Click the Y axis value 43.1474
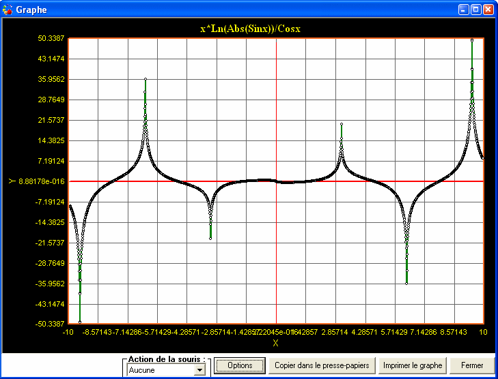Image resolution: width=498 pixels, height=379 pixels. (51, 59)
